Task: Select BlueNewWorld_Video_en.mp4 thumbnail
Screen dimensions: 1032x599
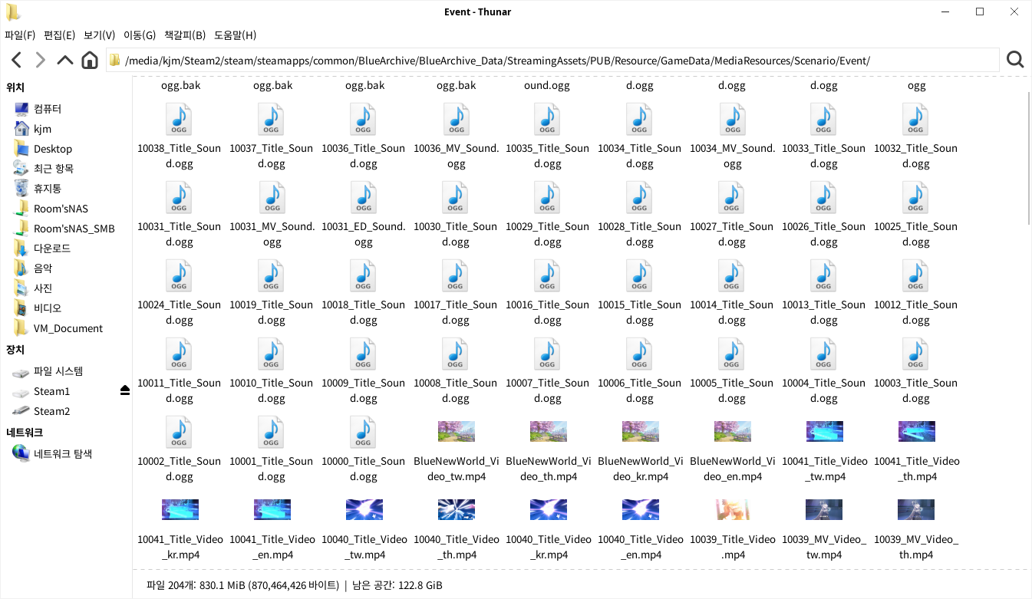Action: (x=733, y=431)
